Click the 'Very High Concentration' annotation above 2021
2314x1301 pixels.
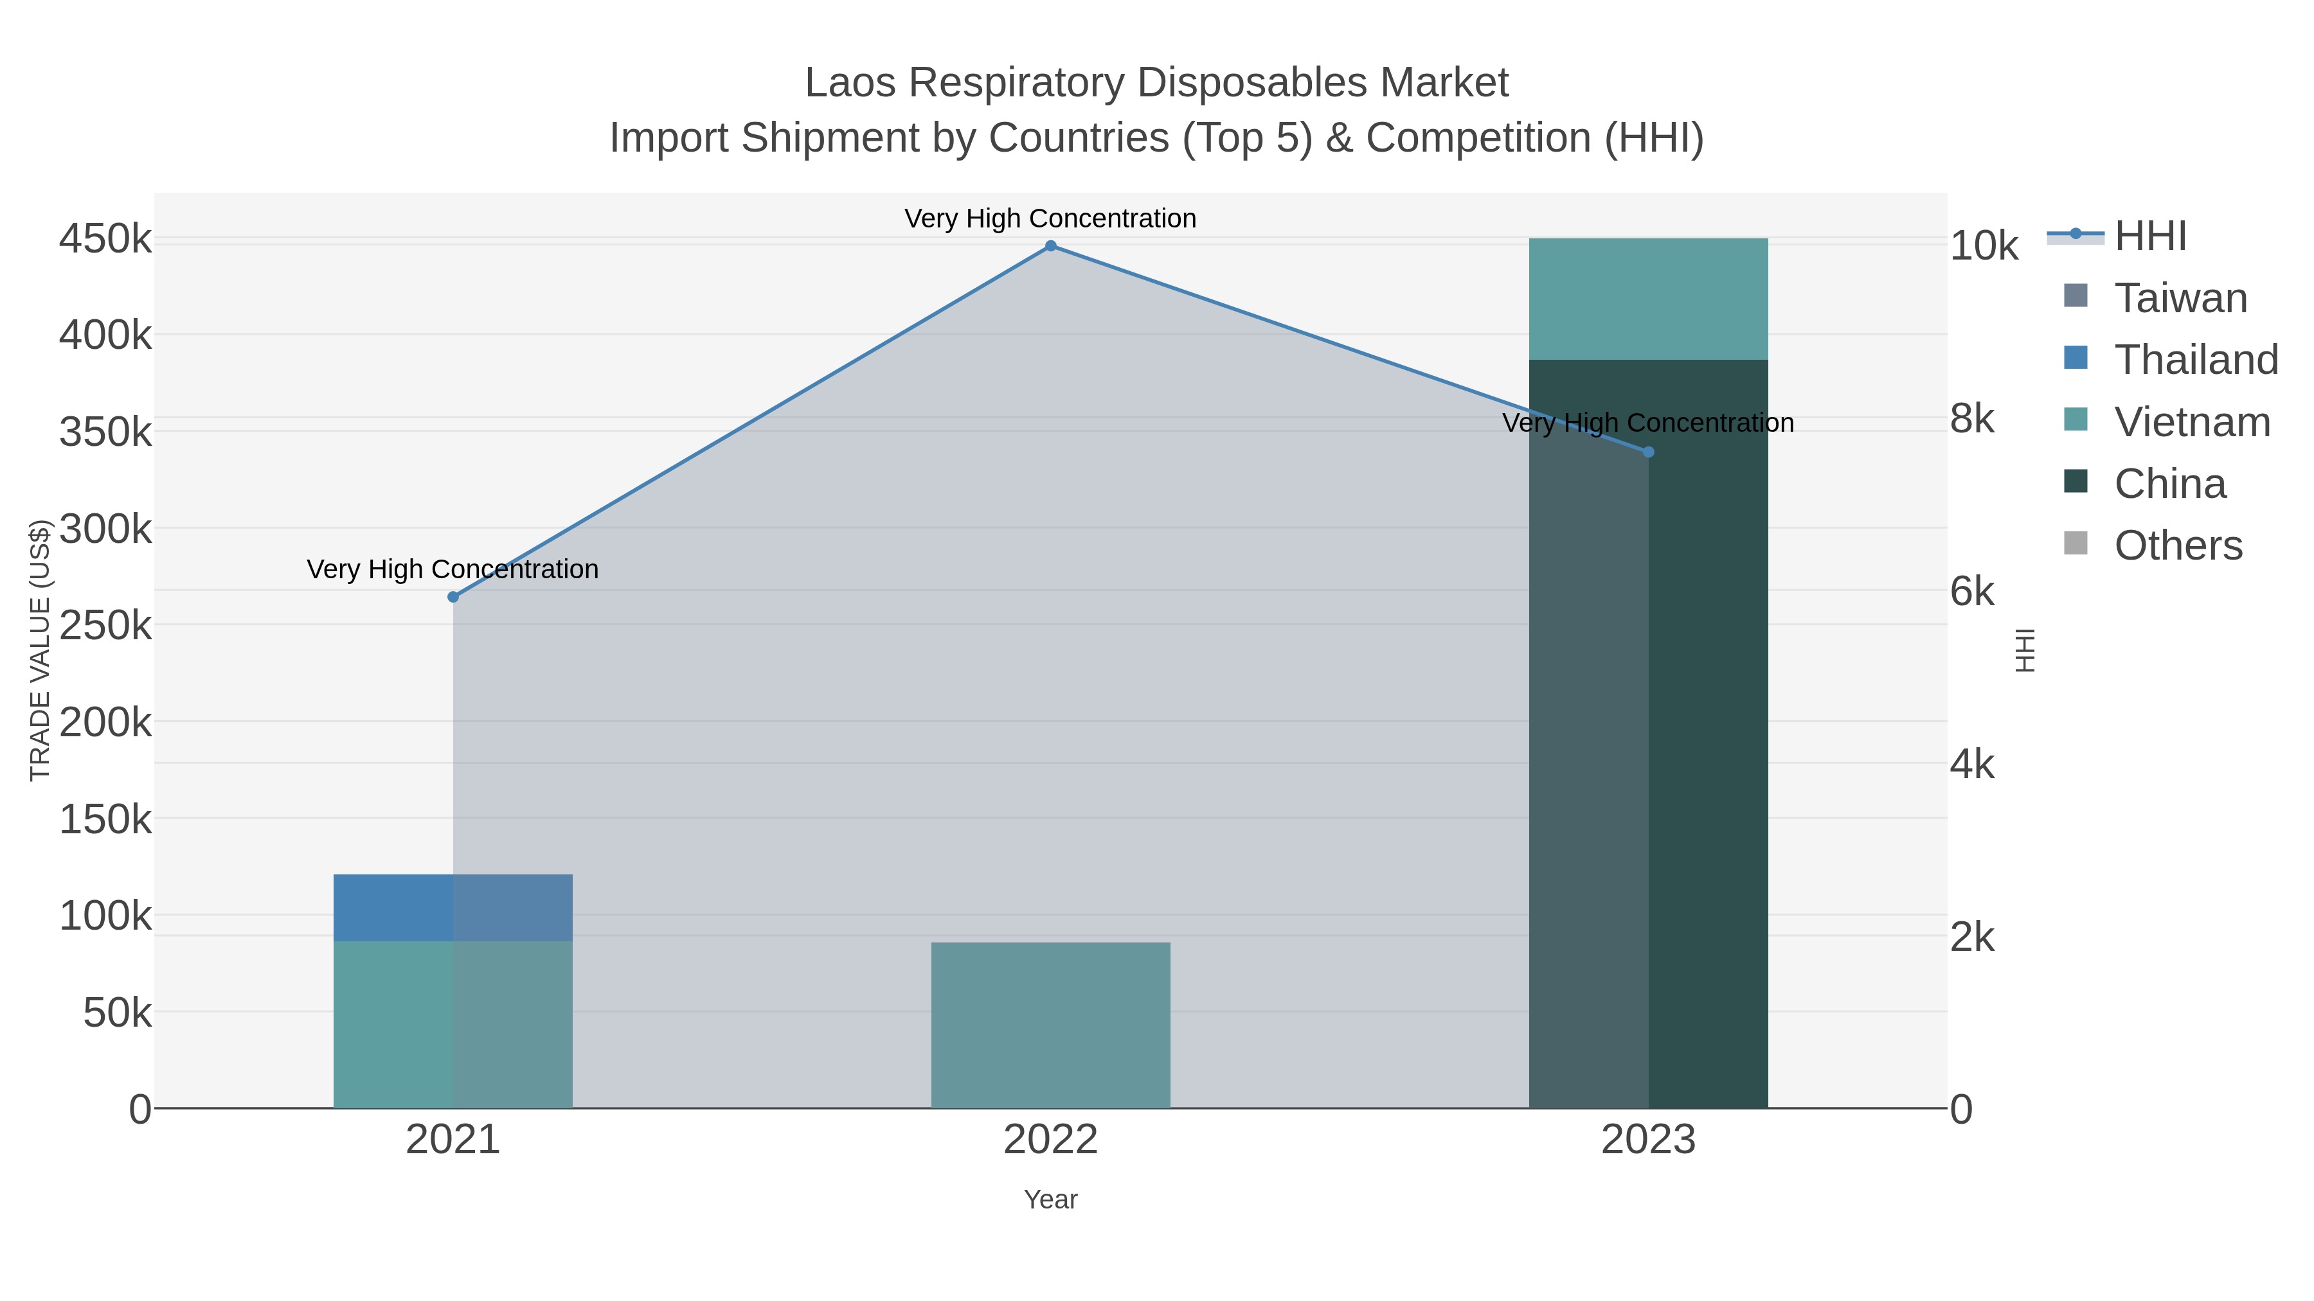[x=453, y=569]
